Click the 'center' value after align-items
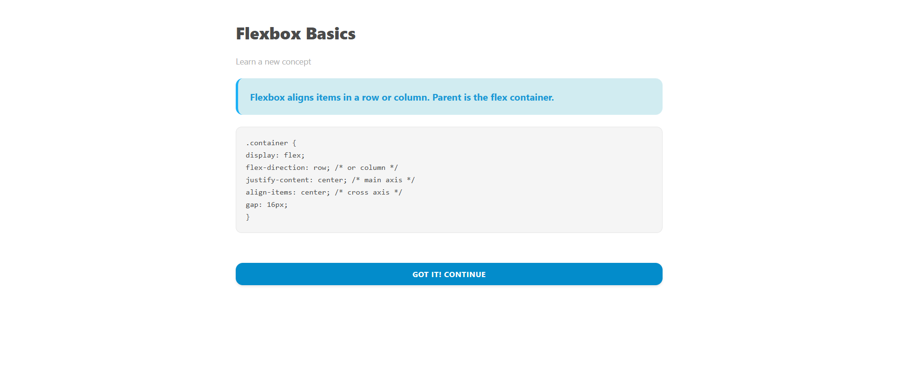This screenshot has height=372, width=904. (314, 192)
